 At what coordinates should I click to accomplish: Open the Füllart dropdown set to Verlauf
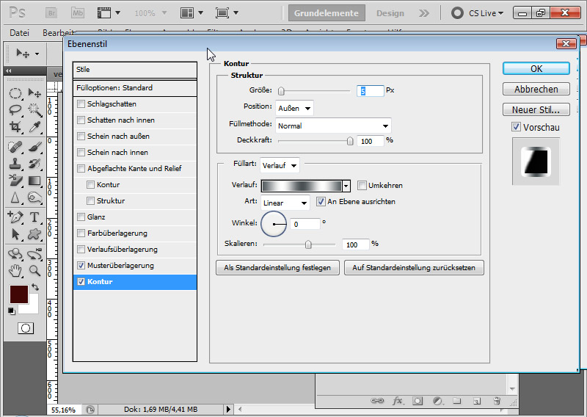[x=280, y=165]
